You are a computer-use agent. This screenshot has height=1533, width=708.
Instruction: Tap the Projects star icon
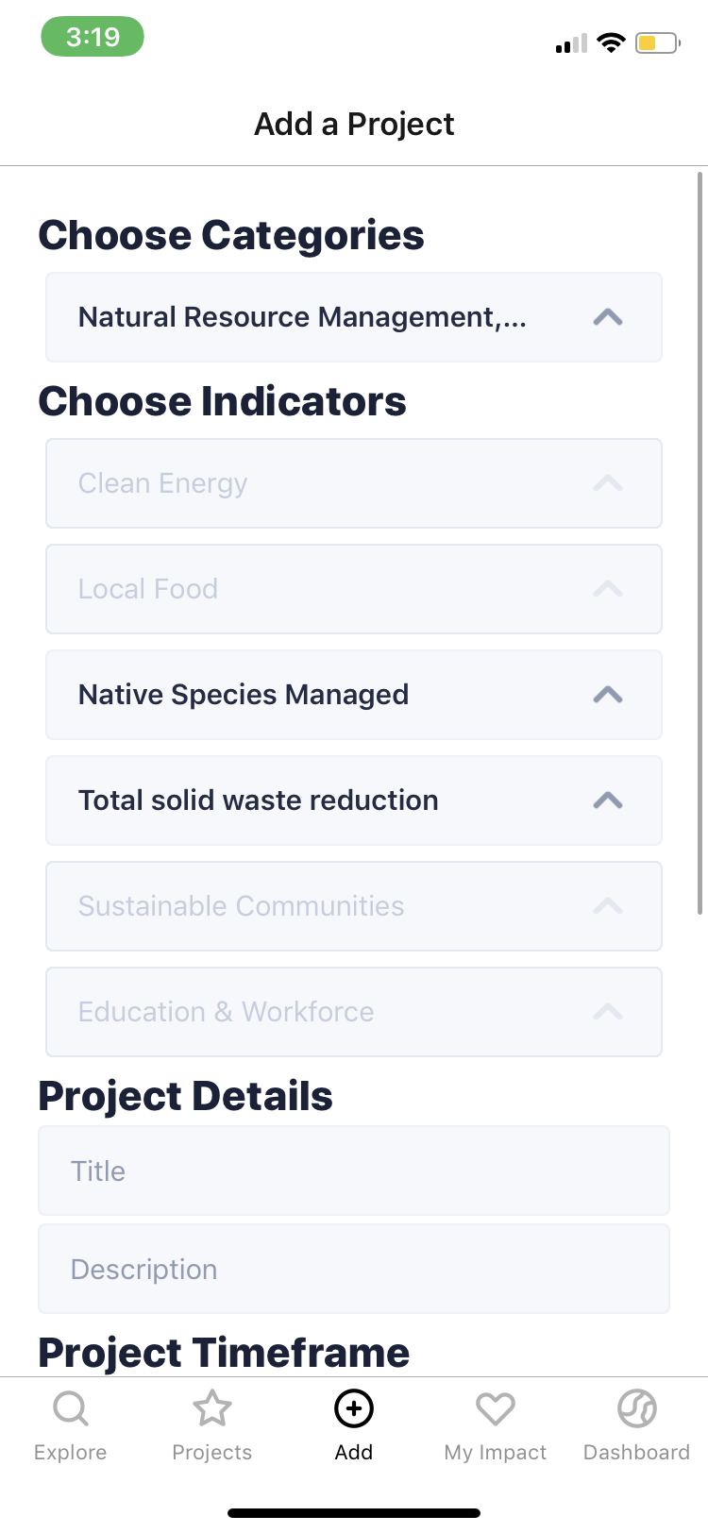point(212,1408)
